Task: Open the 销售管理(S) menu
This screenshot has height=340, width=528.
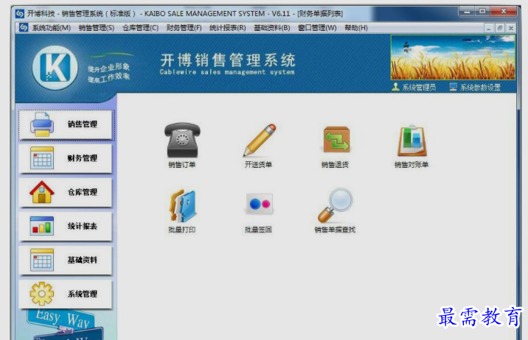Action: point(97,28)
